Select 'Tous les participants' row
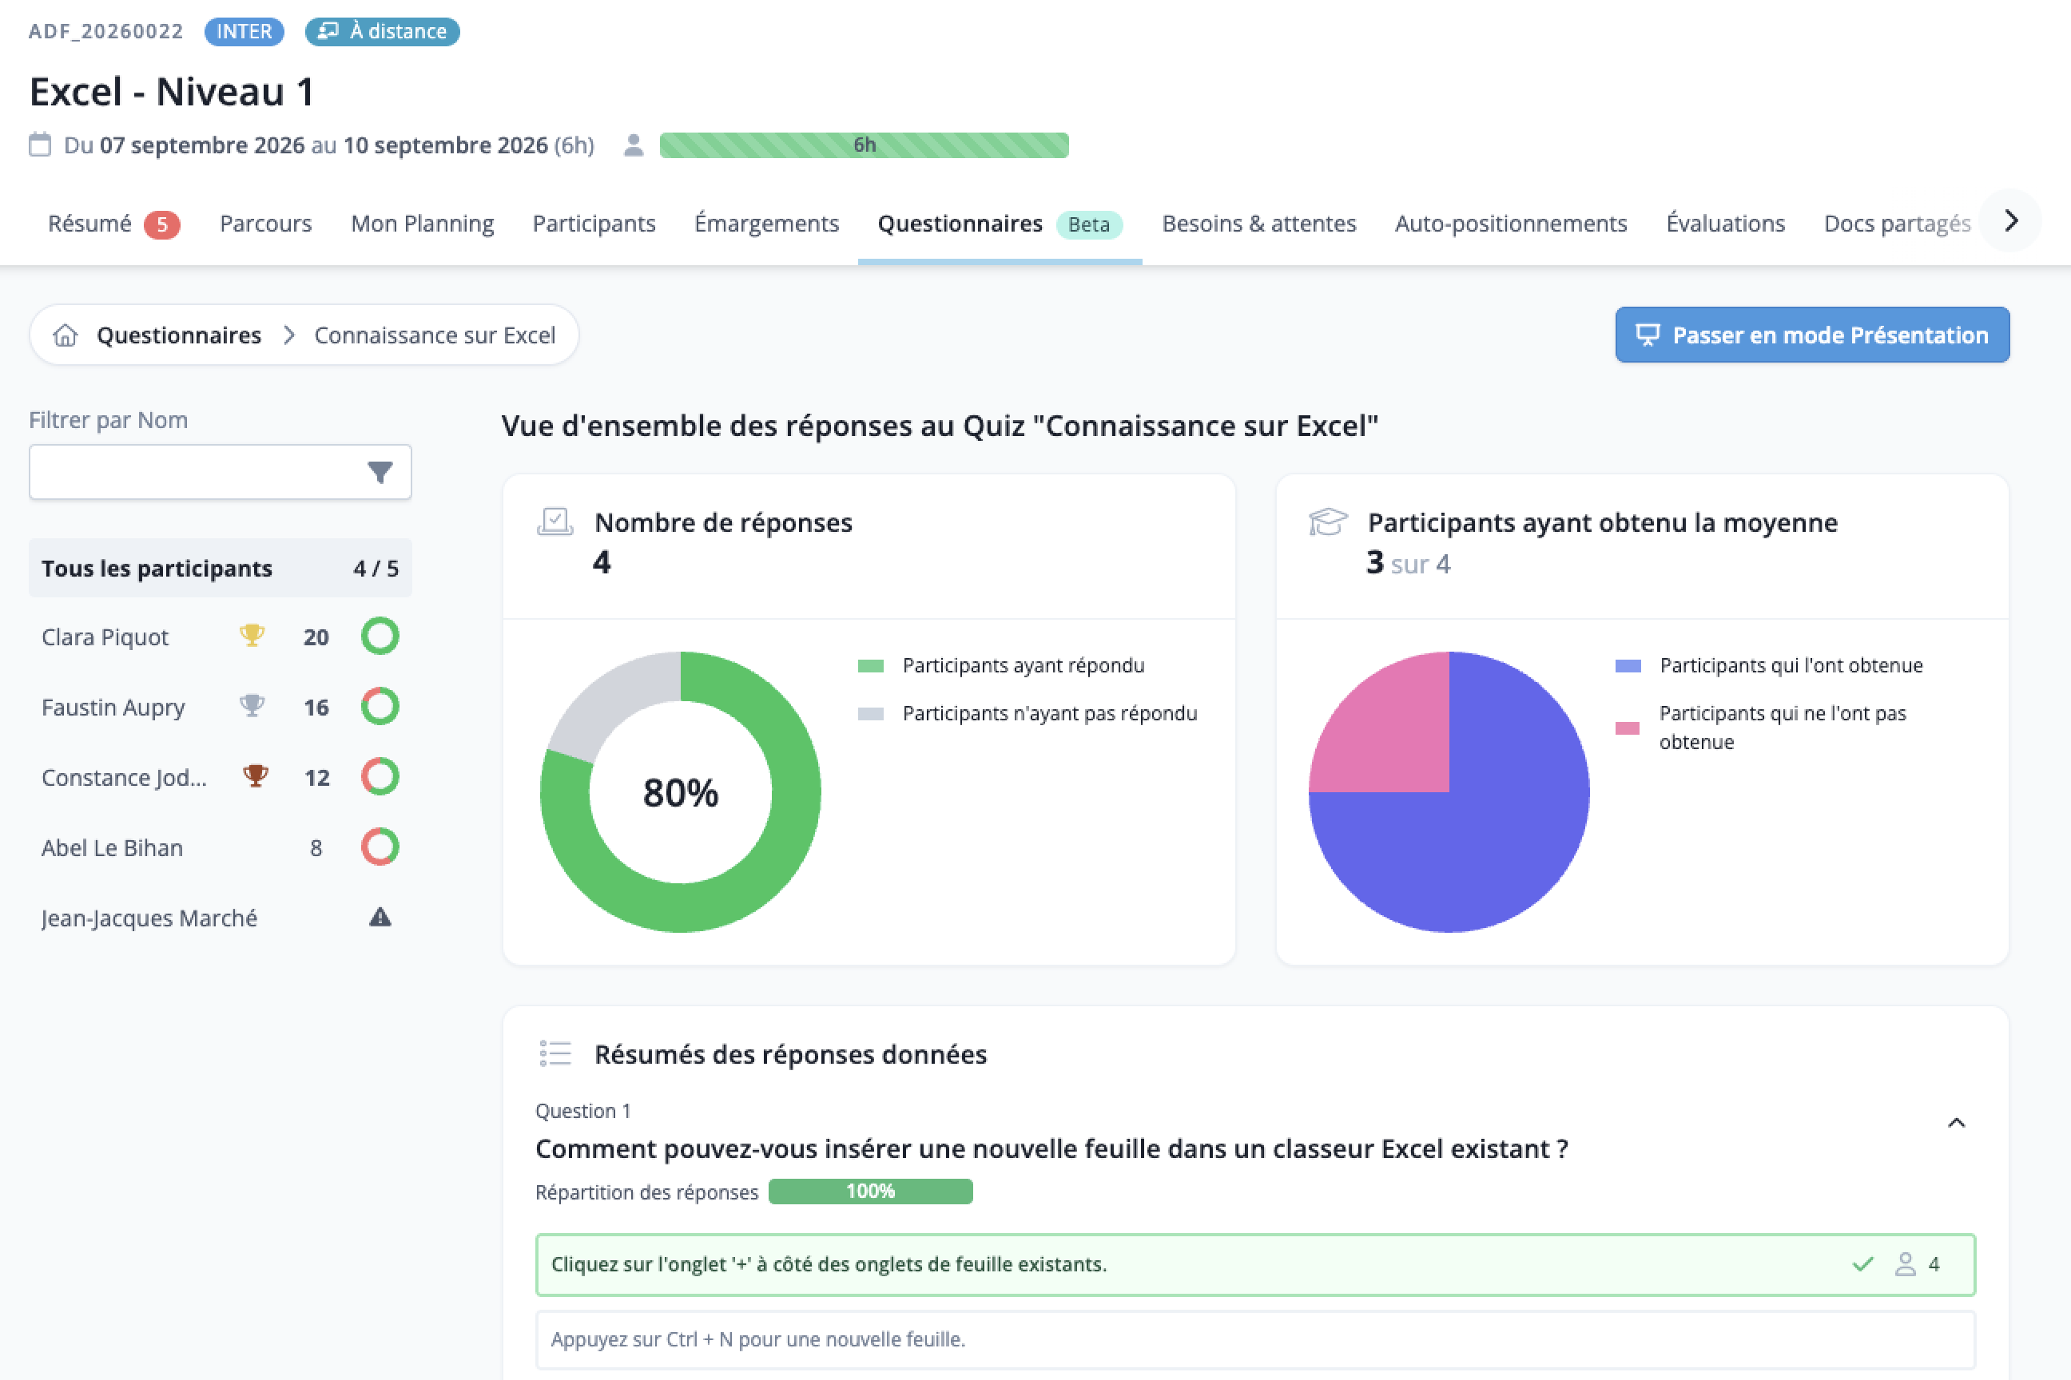The image size is (2071, 1380). 221,569
